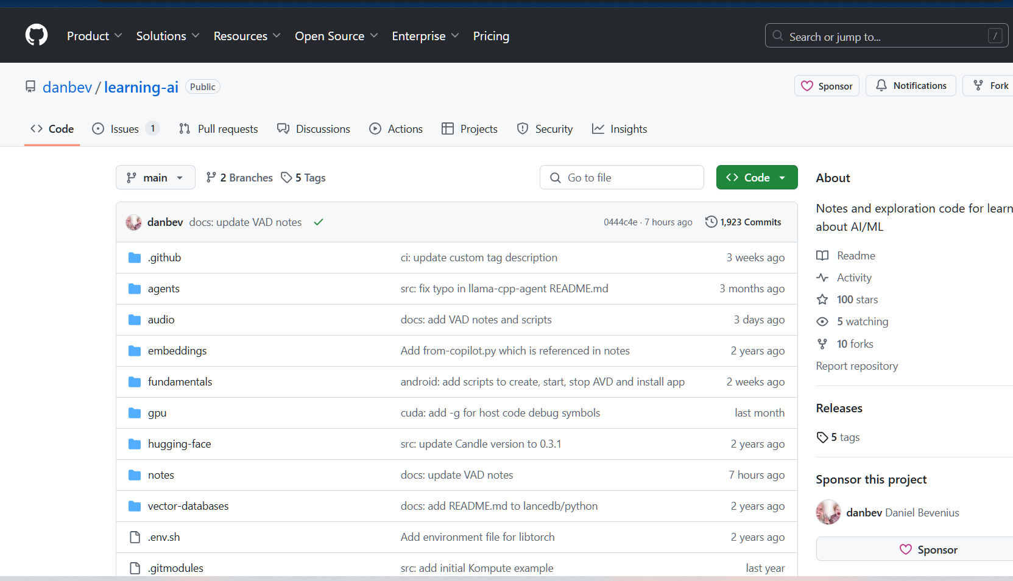1013x581 pixels.
Task: Select the Code tab
Action: point(52,129)
